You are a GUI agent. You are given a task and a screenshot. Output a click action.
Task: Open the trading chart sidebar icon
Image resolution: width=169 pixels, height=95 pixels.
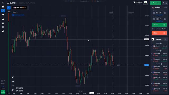[x=3, y=11]
